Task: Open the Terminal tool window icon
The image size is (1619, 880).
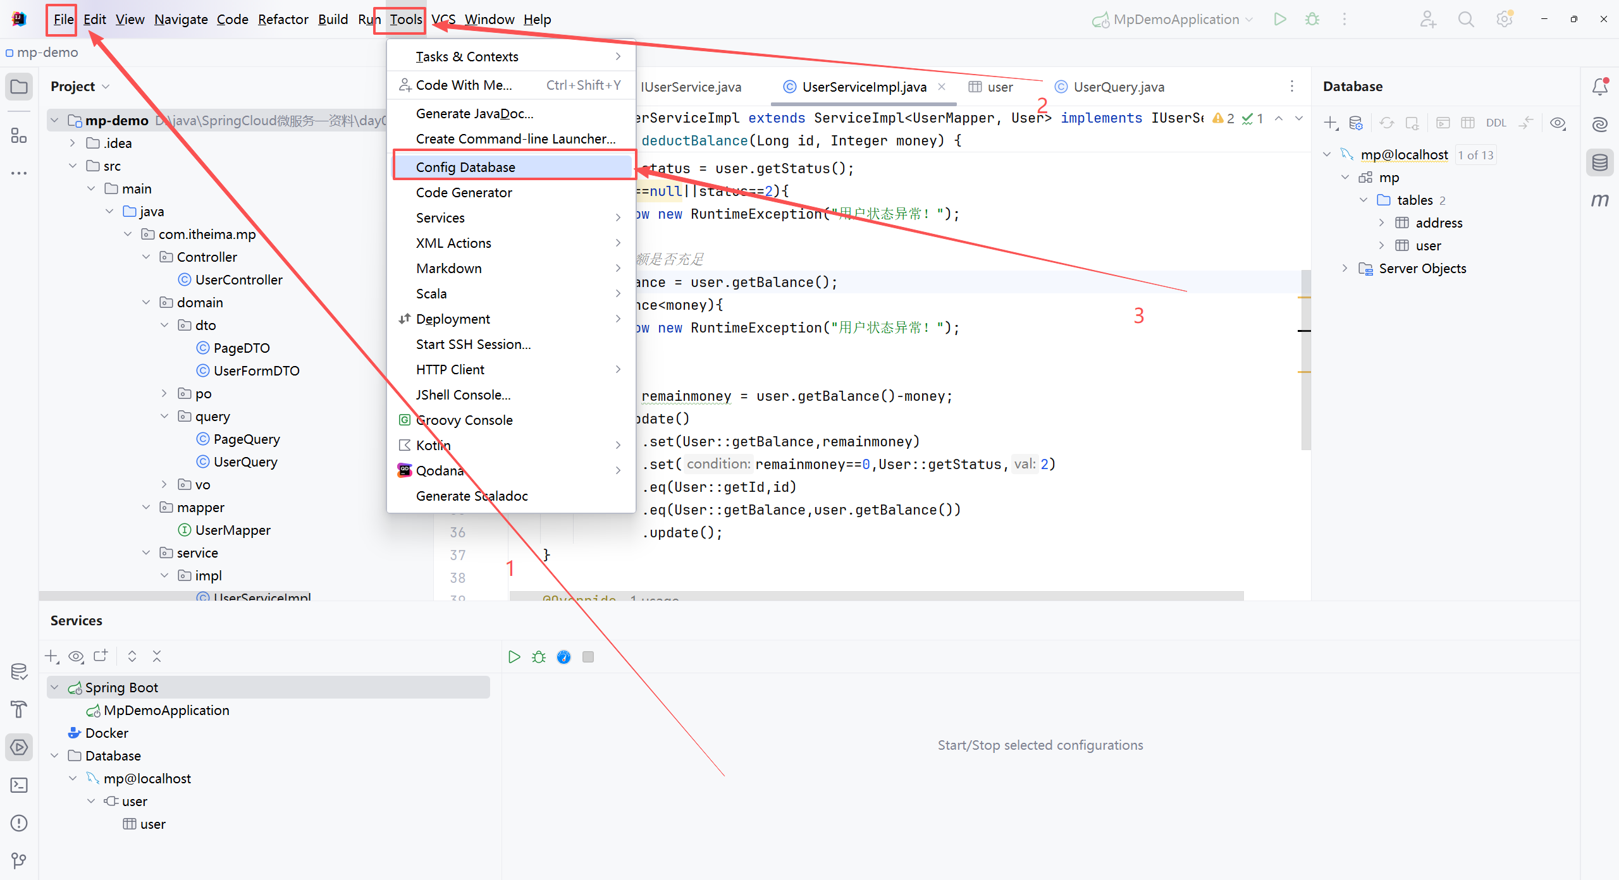Action: (19, 785)
